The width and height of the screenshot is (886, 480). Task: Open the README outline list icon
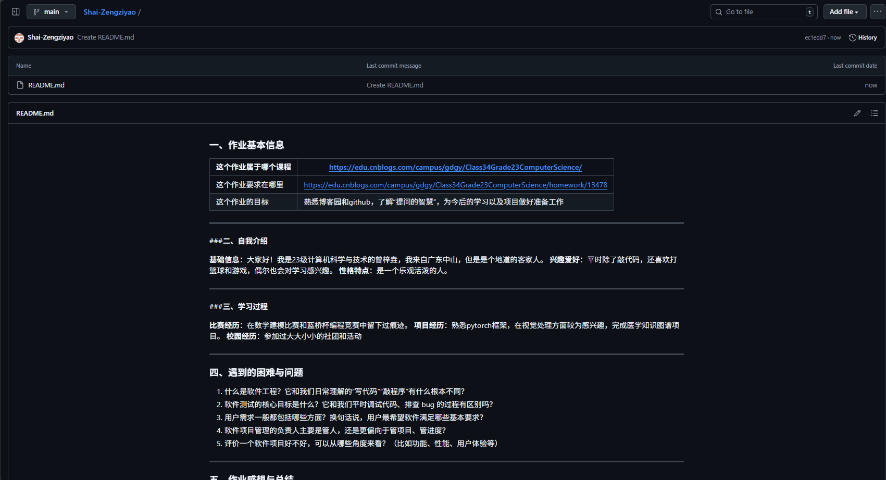click(x=875, y=113)
